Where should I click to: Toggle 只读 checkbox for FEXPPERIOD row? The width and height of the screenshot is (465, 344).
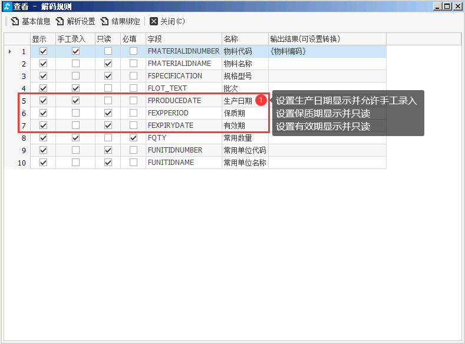point(108,113)
